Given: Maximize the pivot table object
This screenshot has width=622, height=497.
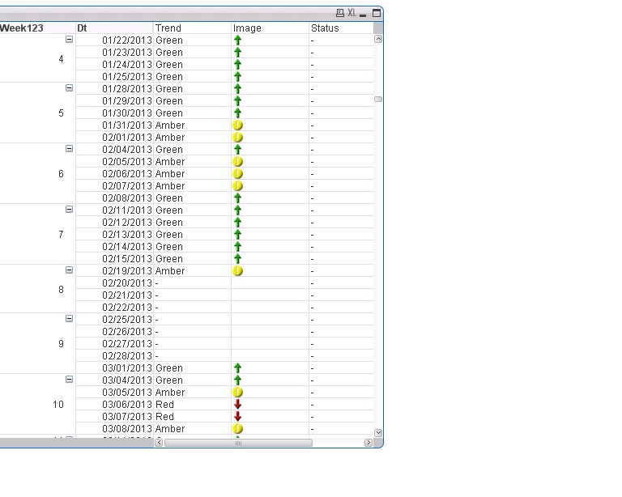Looking at the screenshot, I should coord(377,13).
